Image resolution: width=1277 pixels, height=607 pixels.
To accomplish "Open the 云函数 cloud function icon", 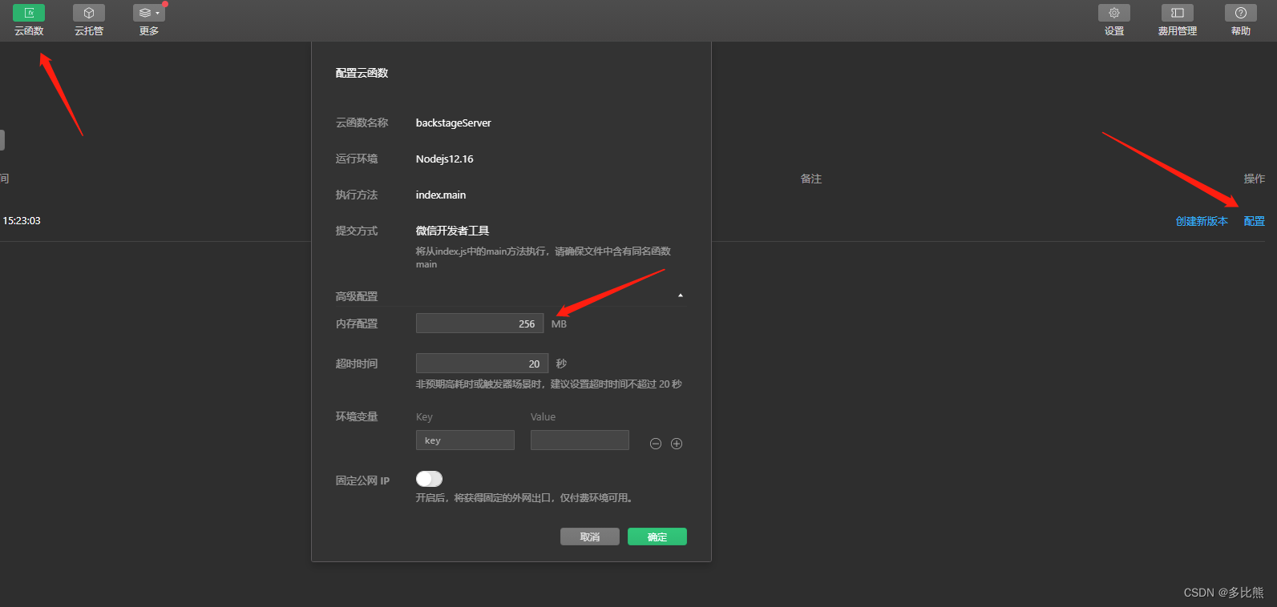I will (29, 13).
